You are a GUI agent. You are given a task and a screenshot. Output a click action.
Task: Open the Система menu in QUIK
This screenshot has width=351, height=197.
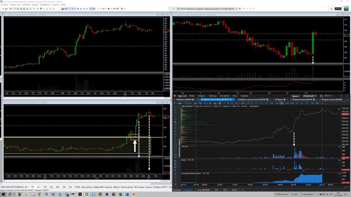pos(4,4)
